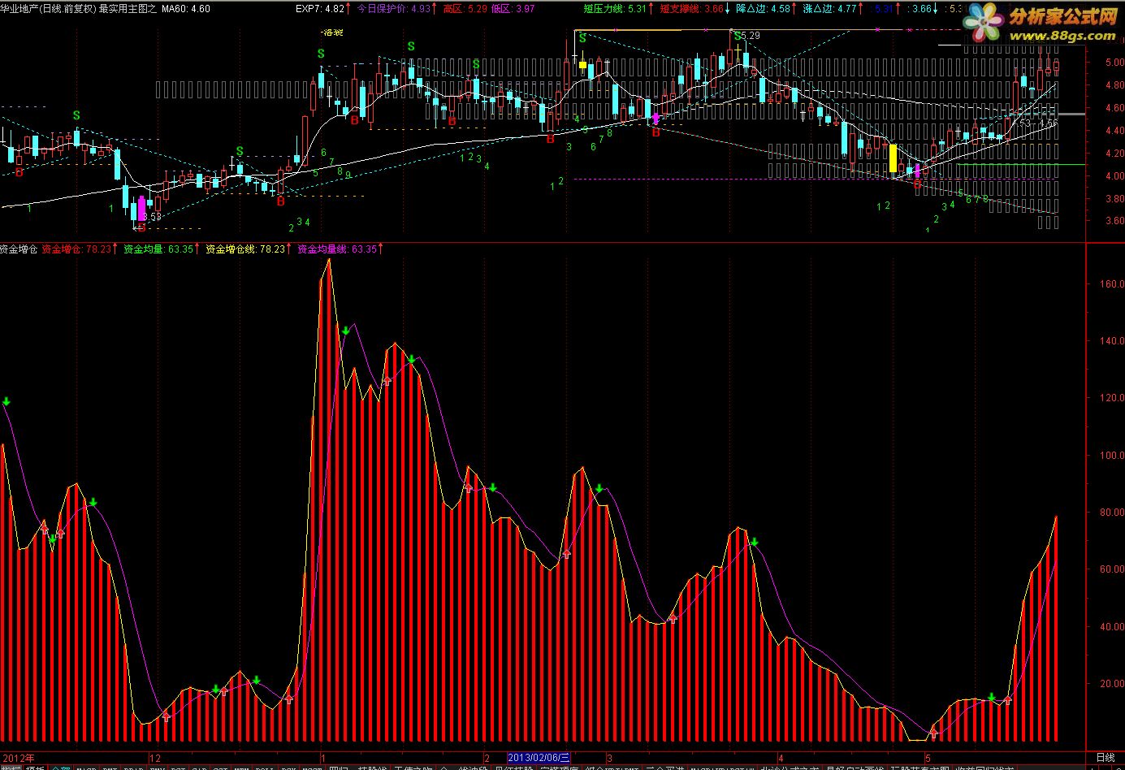The width and height of the screenshot is (1125, 770).
Task: Open the 最好自动画线 indicator tab
Action: 855,768
